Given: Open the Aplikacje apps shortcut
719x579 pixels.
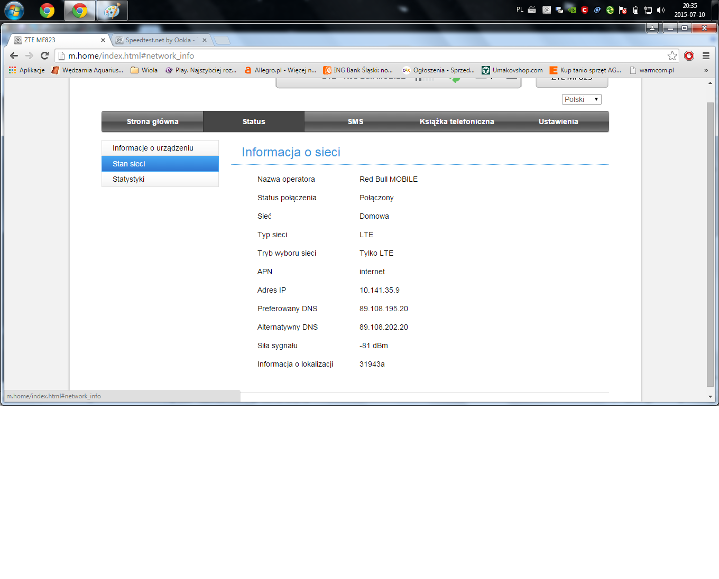Looking at the screenshot, I should click(27, 70).
